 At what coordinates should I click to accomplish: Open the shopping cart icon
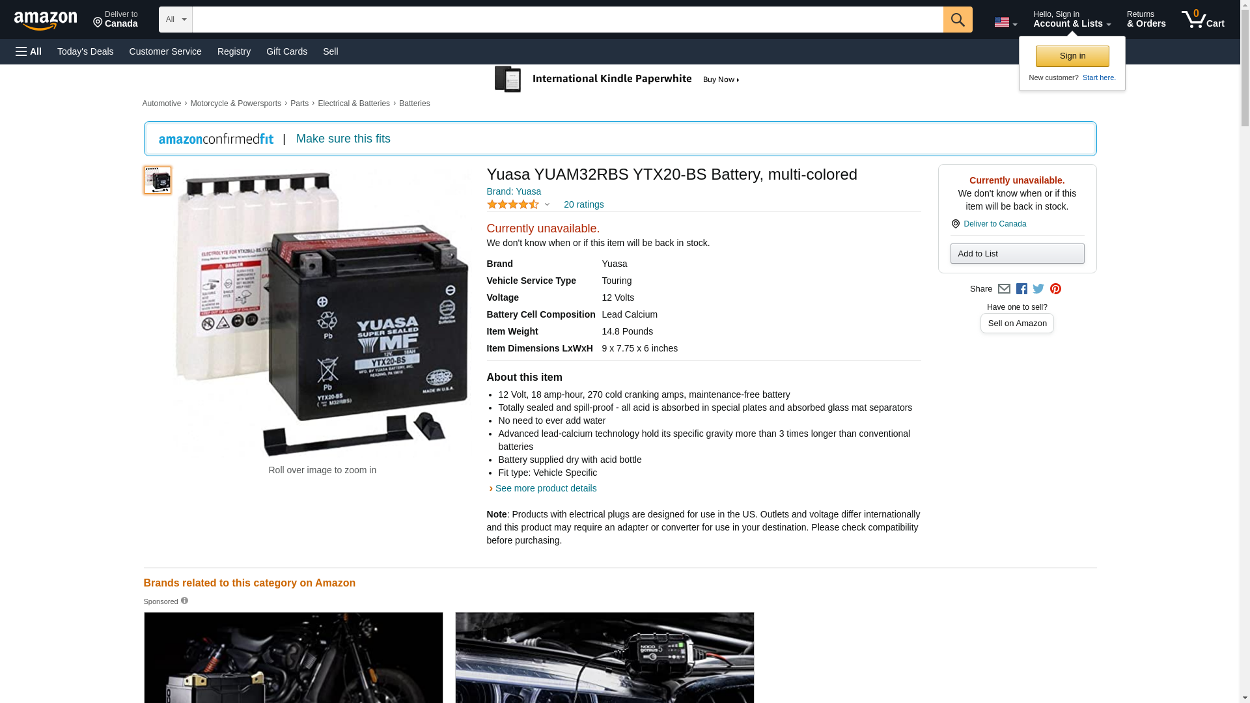coord(1202,20)
